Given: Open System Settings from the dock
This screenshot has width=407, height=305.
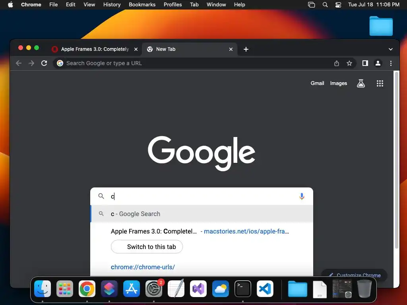Looking at the screenshot, I should 154,289.
